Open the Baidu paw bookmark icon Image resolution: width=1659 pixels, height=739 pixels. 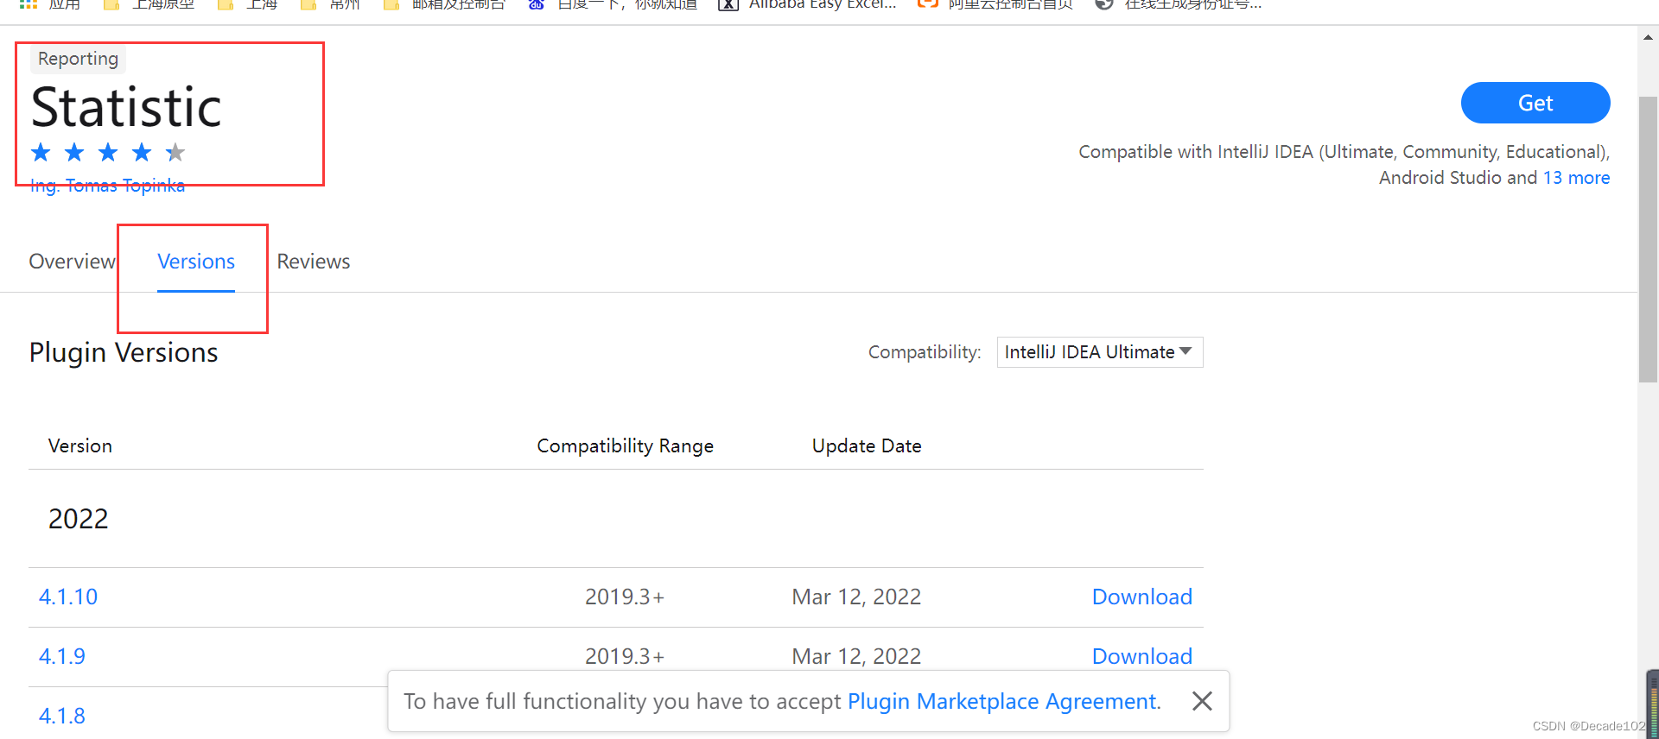pos(537,4)
